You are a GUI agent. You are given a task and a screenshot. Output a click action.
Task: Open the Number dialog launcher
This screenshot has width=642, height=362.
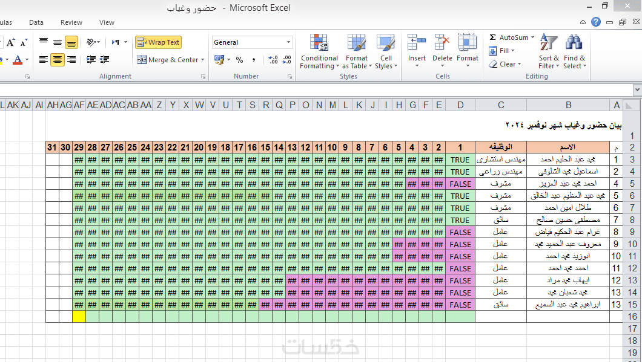pos(290,76)
